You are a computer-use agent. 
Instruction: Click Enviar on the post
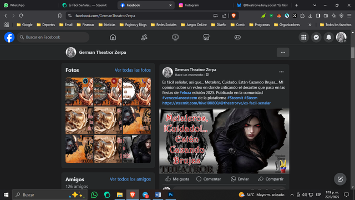tap(240, 179)
